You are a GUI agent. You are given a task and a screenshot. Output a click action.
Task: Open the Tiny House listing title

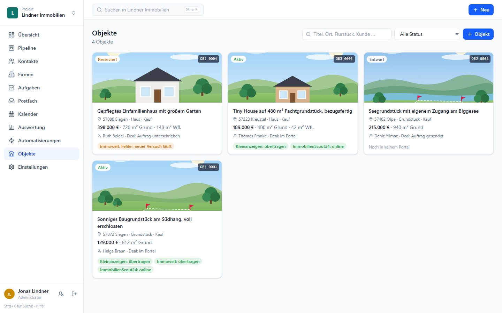pyautogui.click(x=292, y=111)
